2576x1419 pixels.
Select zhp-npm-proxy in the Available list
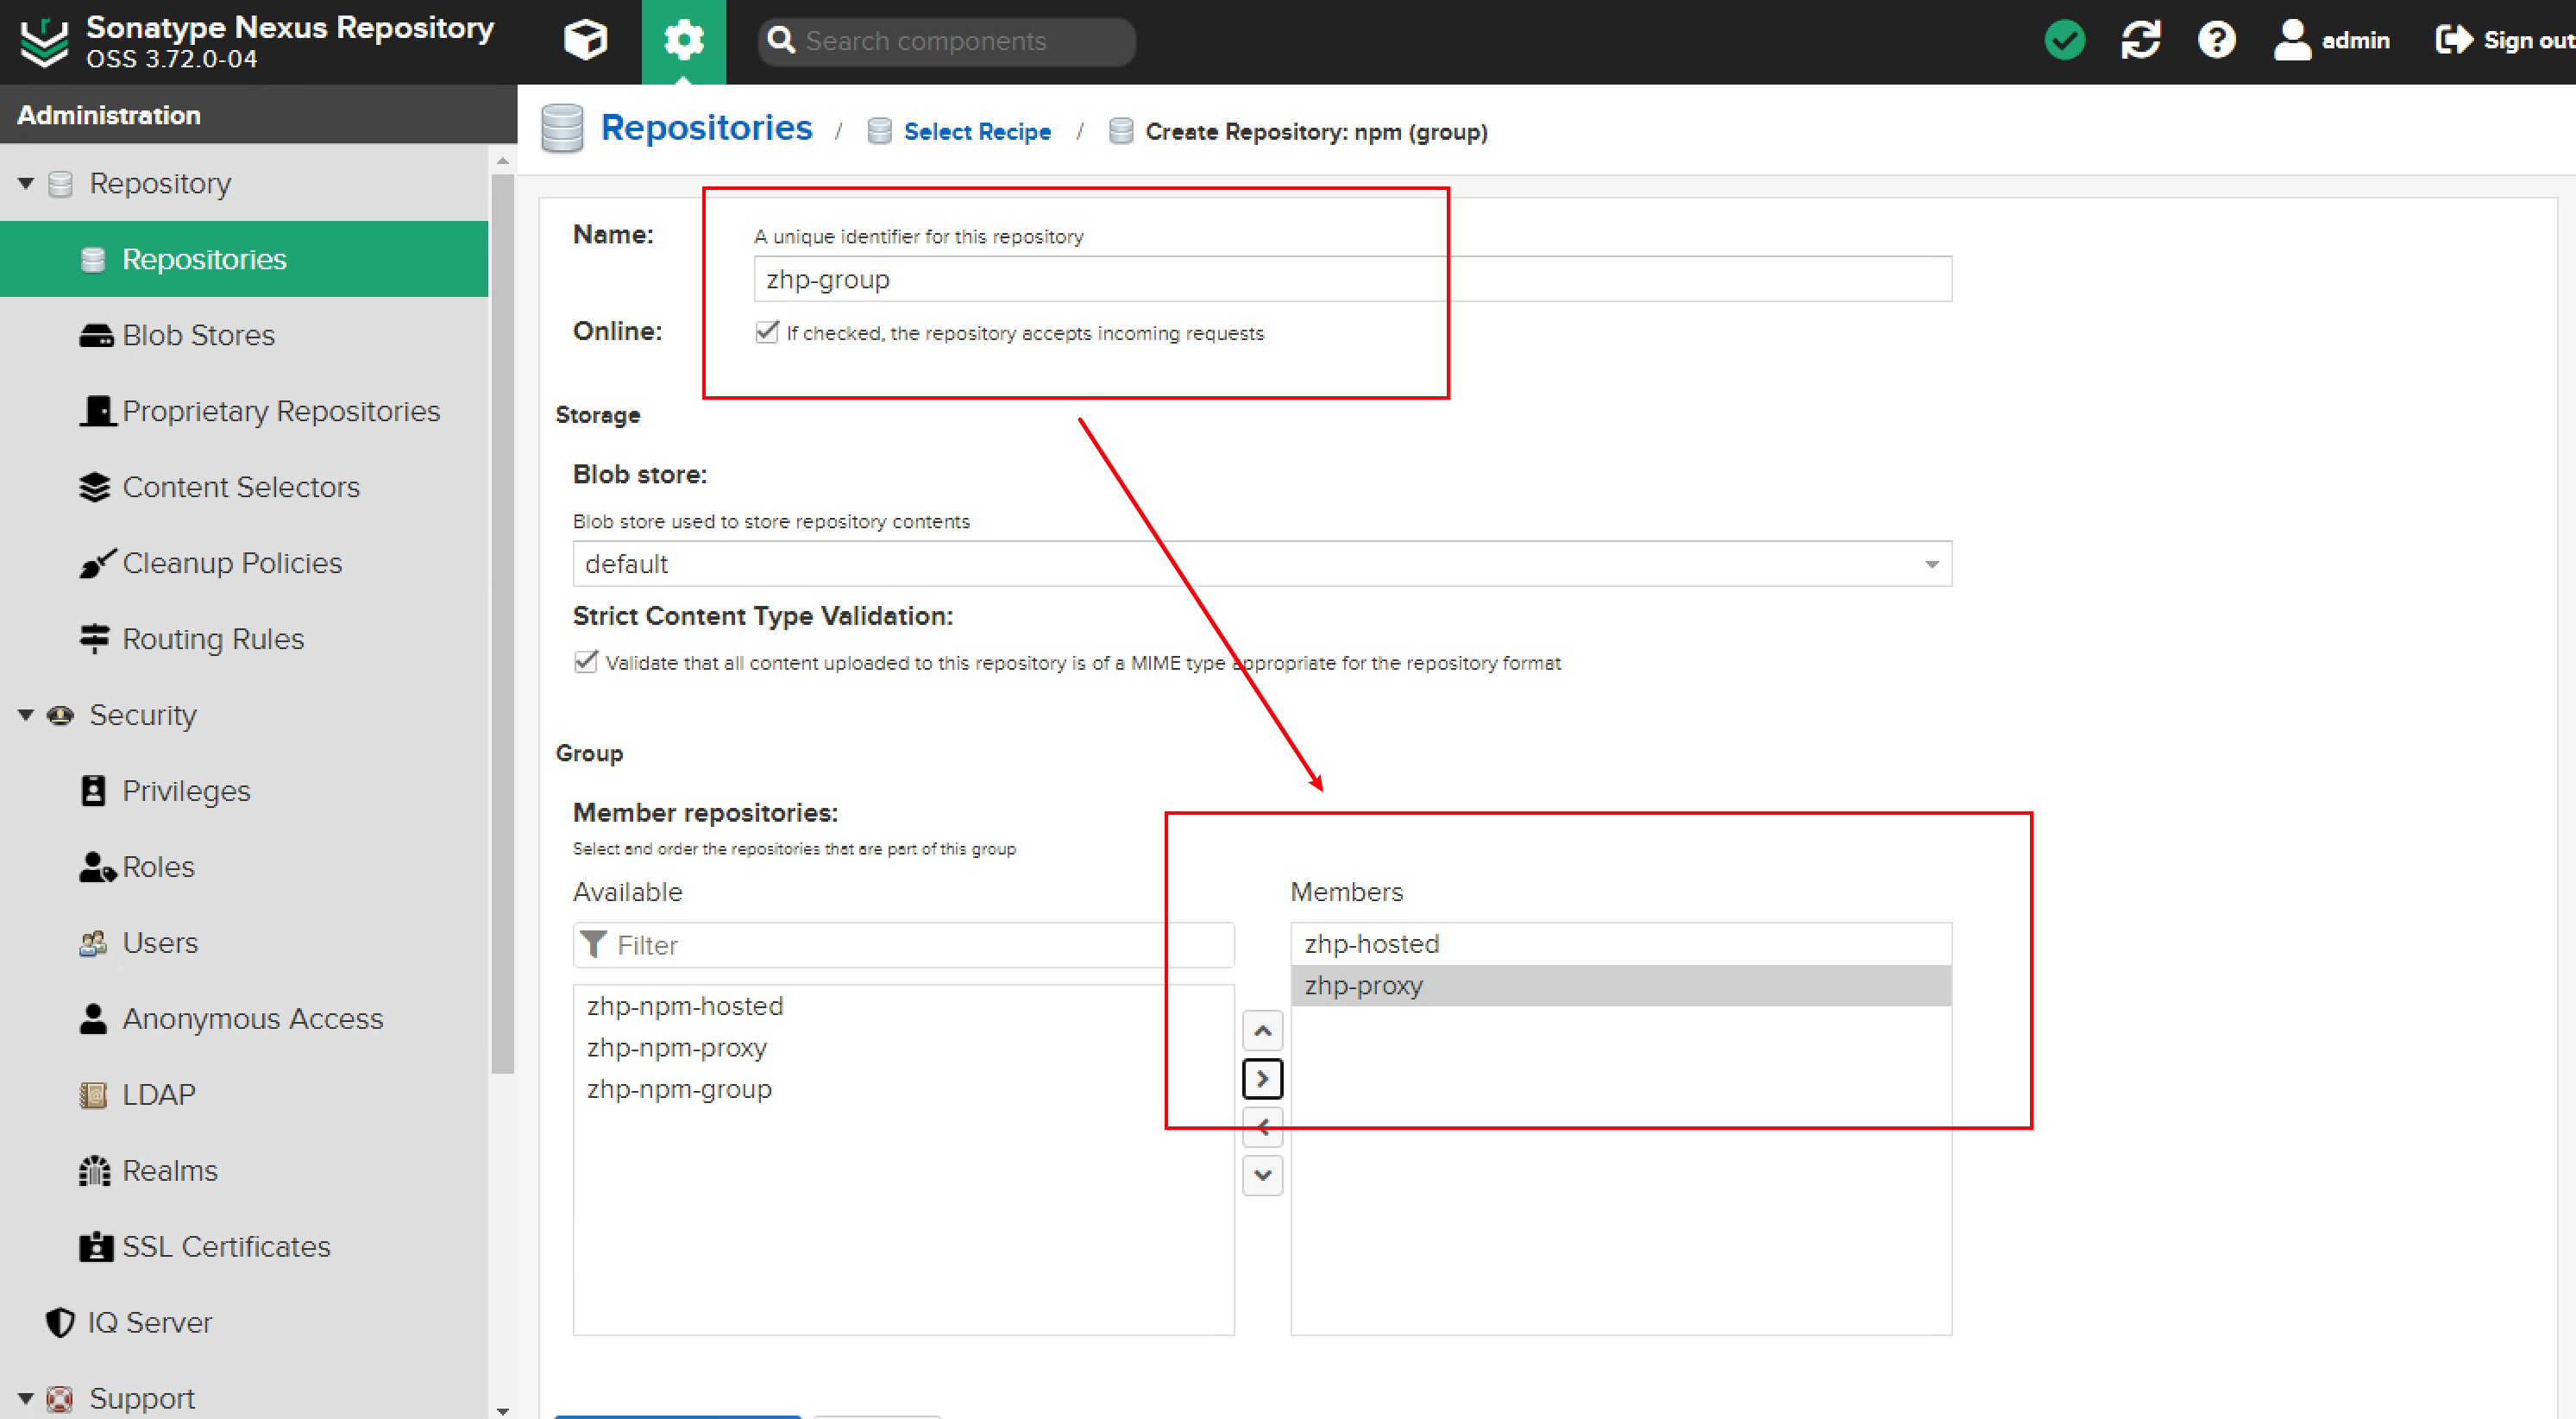tap(677, 1048)
